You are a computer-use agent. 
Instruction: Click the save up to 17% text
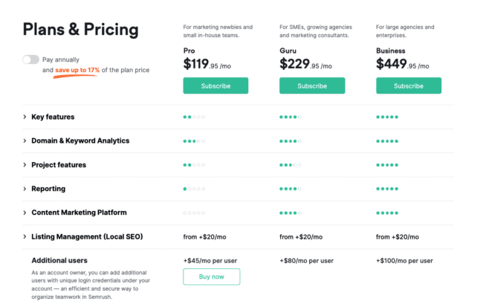(x=77, y=70)
